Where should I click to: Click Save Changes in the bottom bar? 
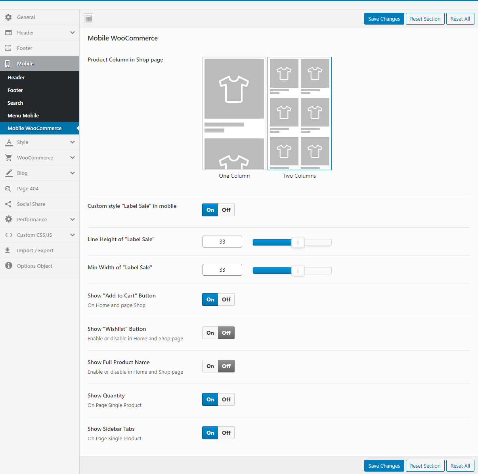coord(384,466)
